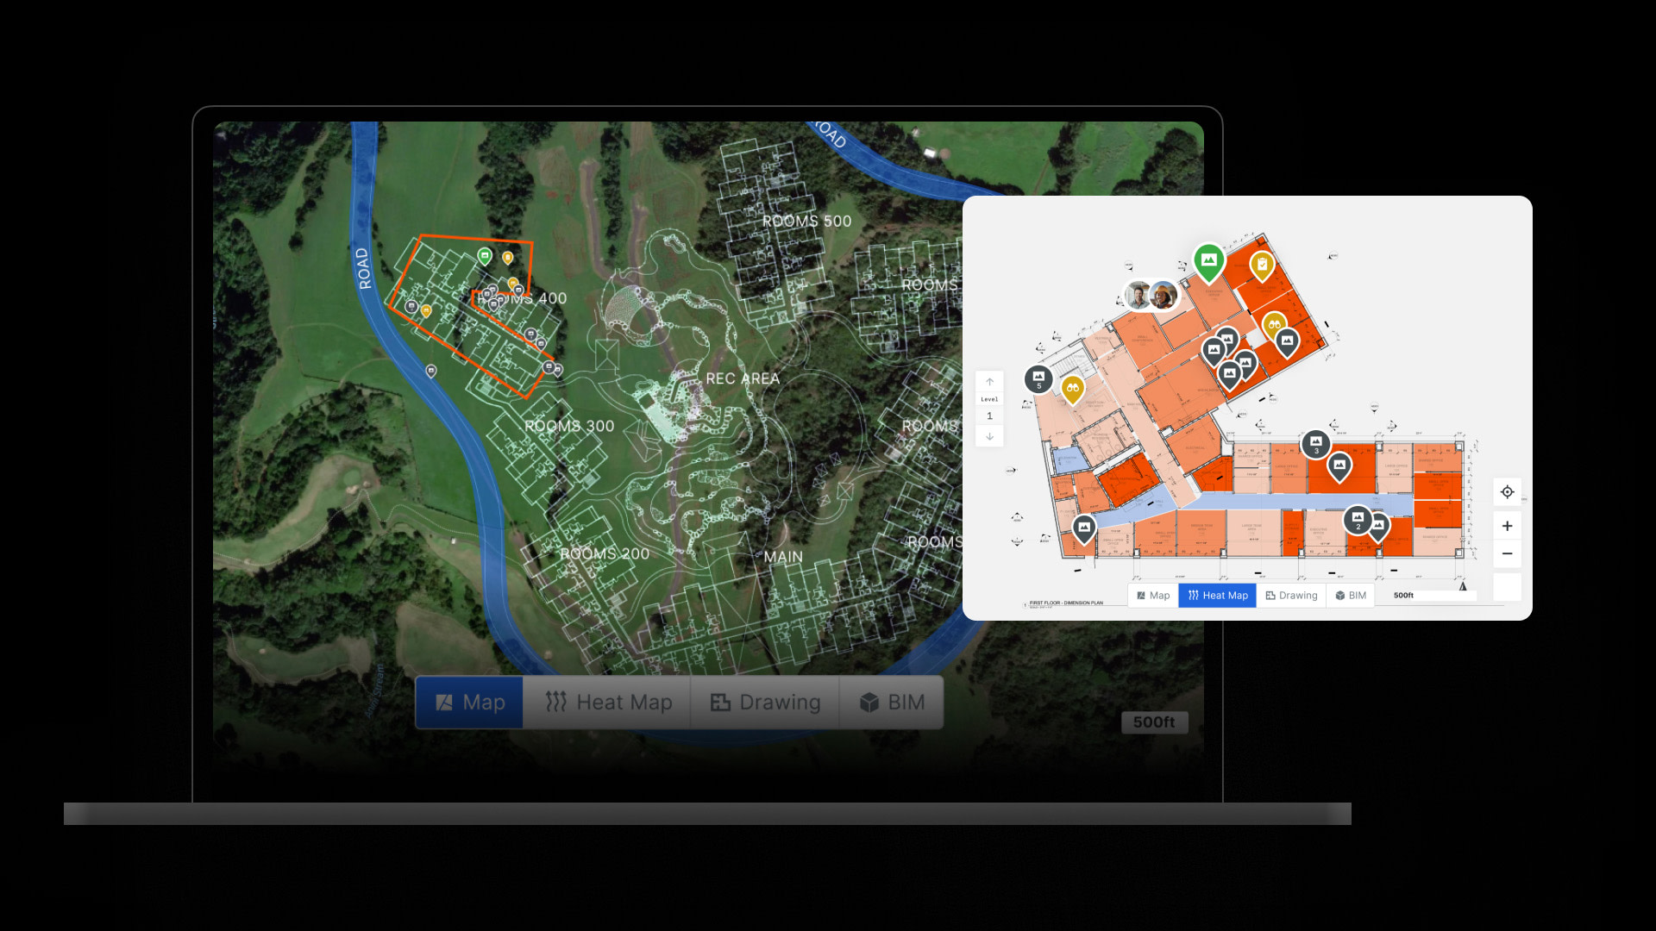Click the 500ft scale bar on the floor plan

(x=1427, y=595)
